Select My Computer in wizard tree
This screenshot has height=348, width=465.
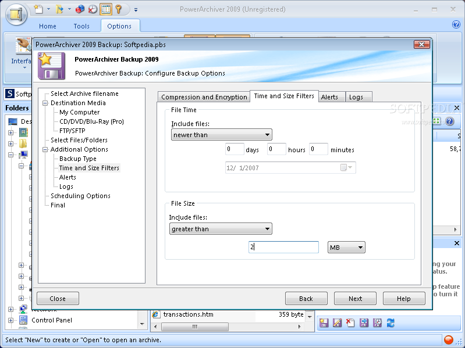(x=80, y=112)
